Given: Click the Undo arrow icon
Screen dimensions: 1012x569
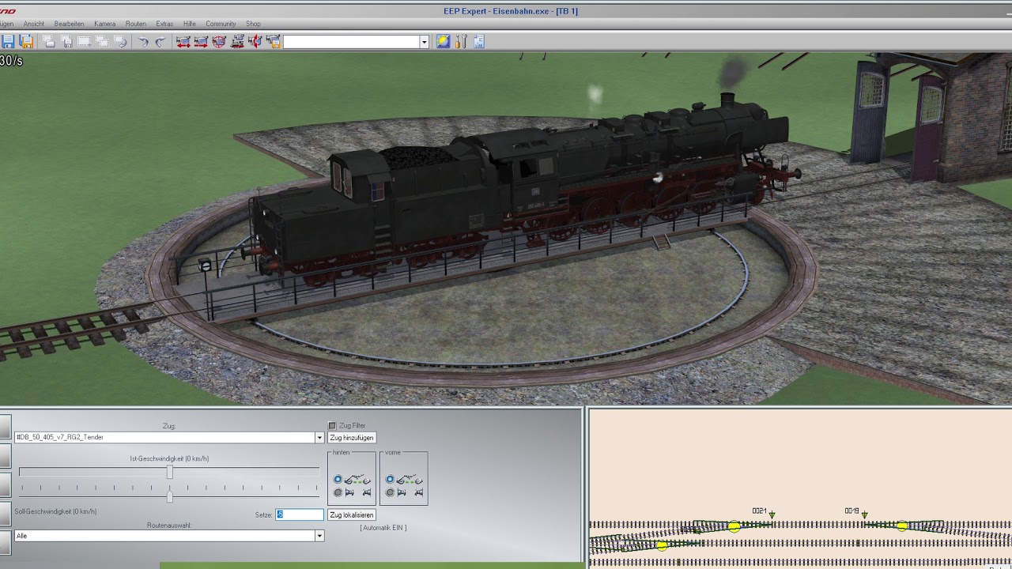Looking at the screenshot, I should pyautogui.click(x=143, y=41).
